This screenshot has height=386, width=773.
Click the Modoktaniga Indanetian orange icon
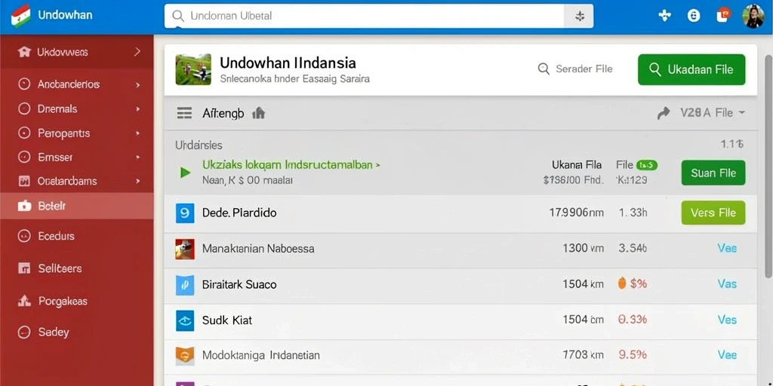(185, 356)
